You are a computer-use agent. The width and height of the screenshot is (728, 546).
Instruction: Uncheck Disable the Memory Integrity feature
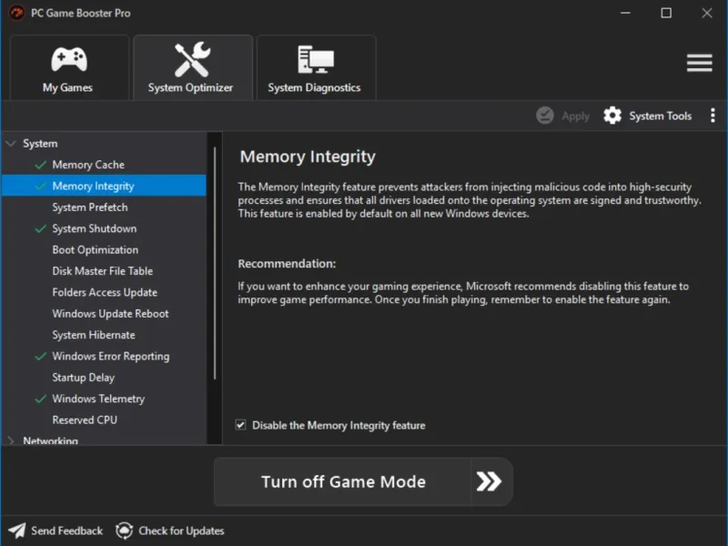click(240, 425)
